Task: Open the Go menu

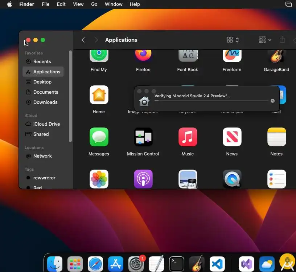Action: [x=94, y=4]
